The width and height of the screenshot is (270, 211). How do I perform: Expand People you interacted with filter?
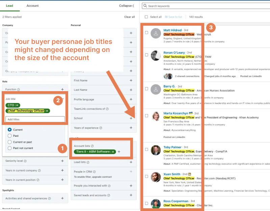131,186
